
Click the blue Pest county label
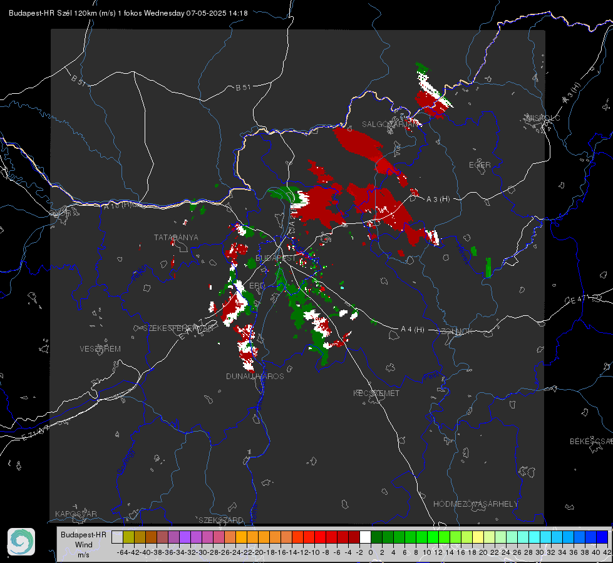coord(431,377)
